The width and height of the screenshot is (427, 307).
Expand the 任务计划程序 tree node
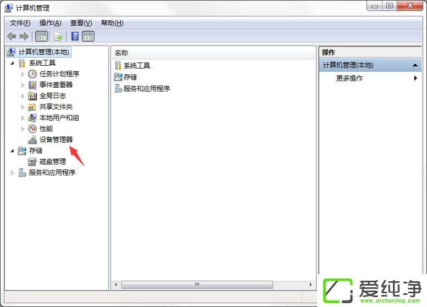23,74
